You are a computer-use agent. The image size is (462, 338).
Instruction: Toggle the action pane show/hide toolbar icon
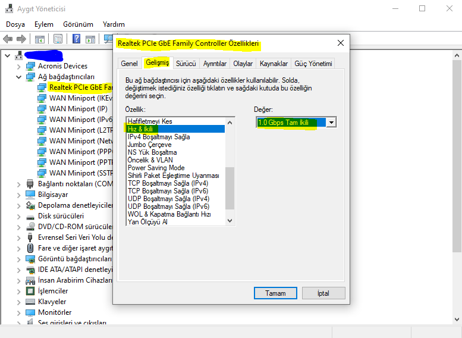click(x=90, y=39)
